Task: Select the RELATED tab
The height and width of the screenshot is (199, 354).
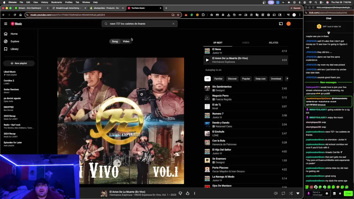Action: click(x=274, y=43)
